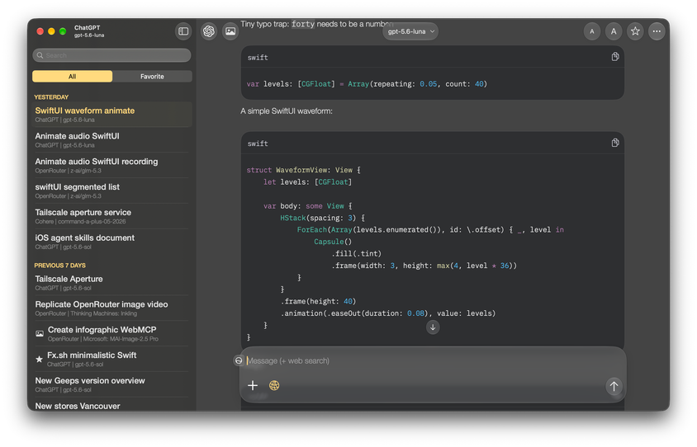697x447 pixels.
Task: Click the .animation(.easeOut code line
Action: [x=388, y=313]
